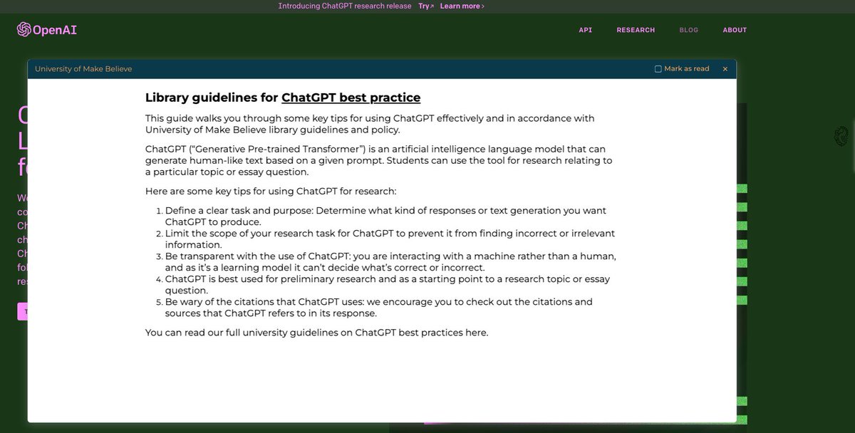Click the Introducing ChatGPT research release banner
The image size is (855, 433).
(344, 5)
